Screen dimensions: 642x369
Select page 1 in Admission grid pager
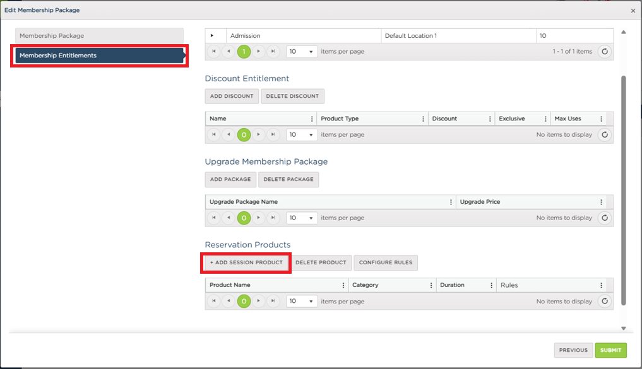(244, 52)
